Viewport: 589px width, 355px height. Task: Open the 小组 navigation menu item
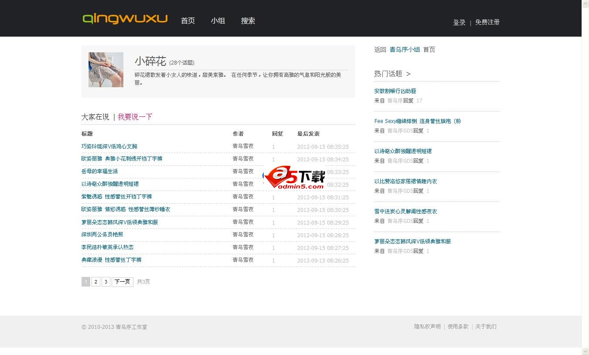coord(218,21)
